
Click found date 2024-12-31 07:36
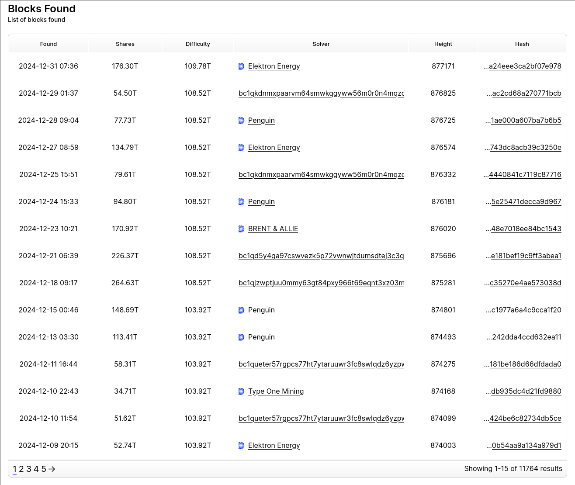(x=48, y=66)
